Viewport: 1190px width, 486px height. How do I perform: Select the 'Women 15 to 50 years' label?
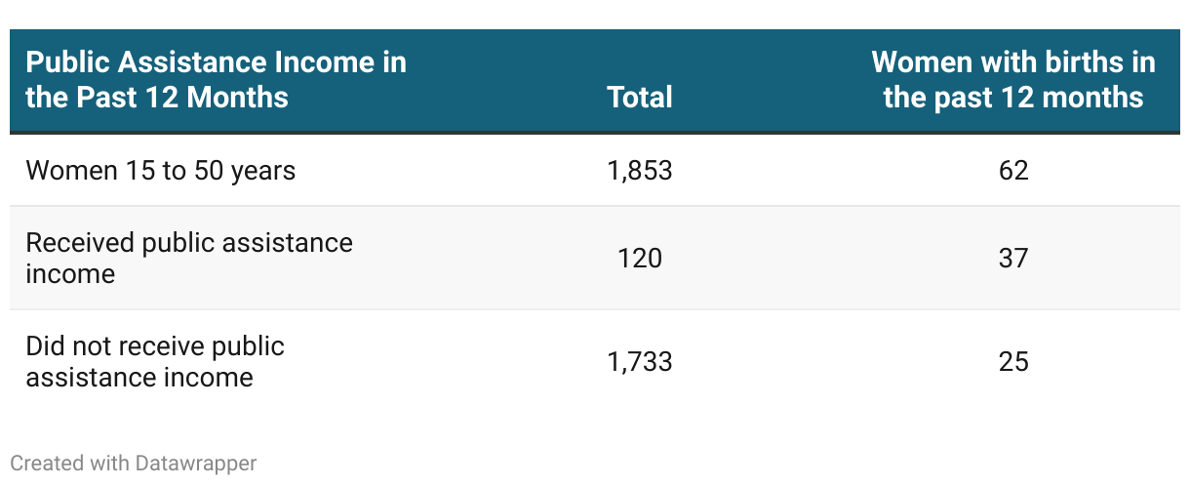[x=161, y=171]
